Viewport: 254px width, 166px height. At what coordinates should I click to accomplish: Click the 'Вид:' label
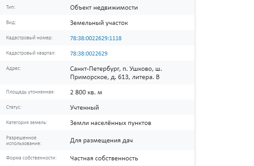(11, 22)
